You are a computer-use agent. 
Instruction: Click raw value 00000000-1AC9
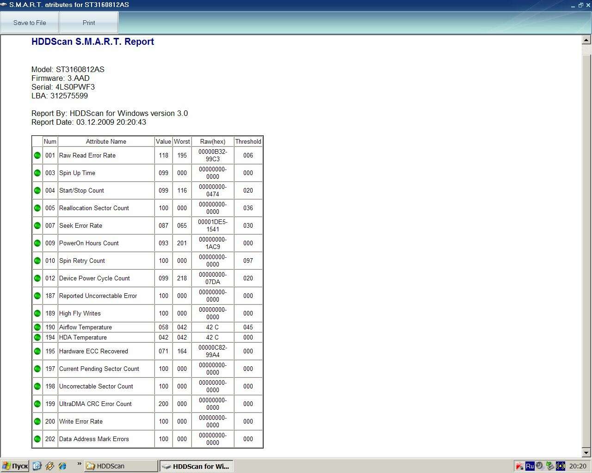pyautogui.click(x=213, y=243)
